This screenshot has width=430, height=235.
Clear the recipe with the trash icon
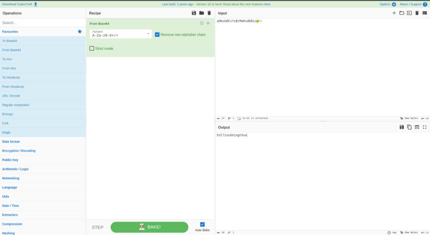tap(209, 13)
